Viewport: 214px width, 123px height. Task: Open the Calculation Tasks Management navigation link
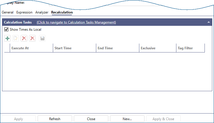click(x=76, y=22)
